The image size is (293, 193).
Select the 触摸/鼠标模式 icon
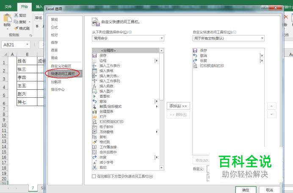94,107
